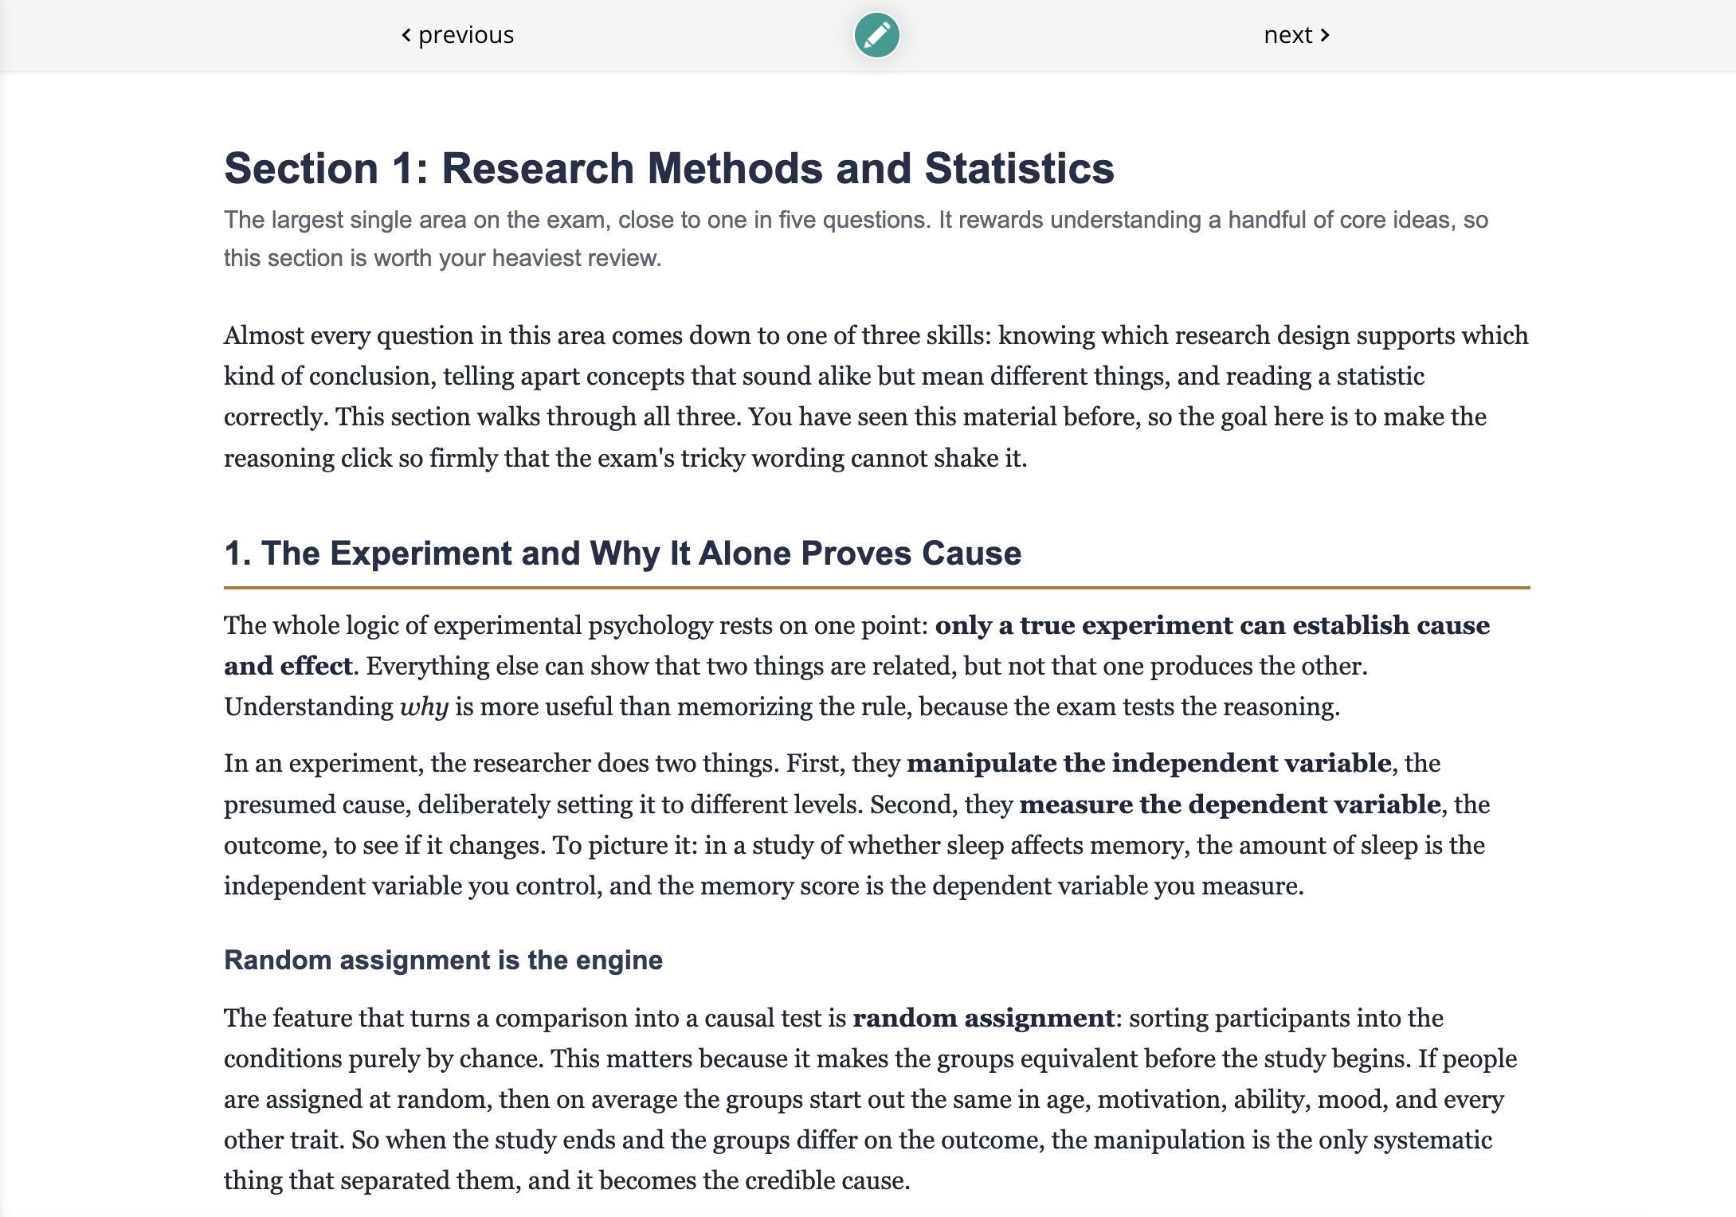Select heading The Experiment and Why It Alone Proves Cause
Image resolution: width=1736 pixels, height=1217 pixels.
[622, 553]
